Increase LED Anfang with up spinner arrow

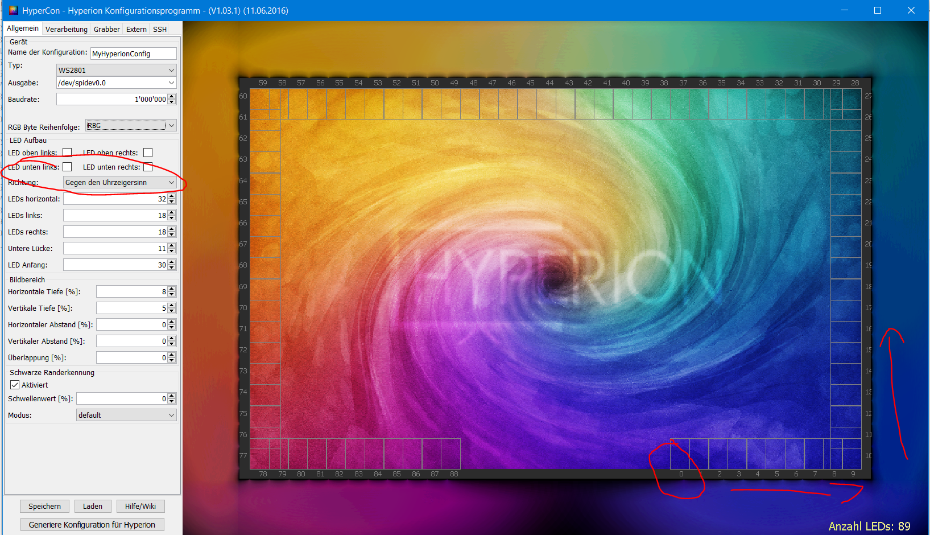click(172, 262)
